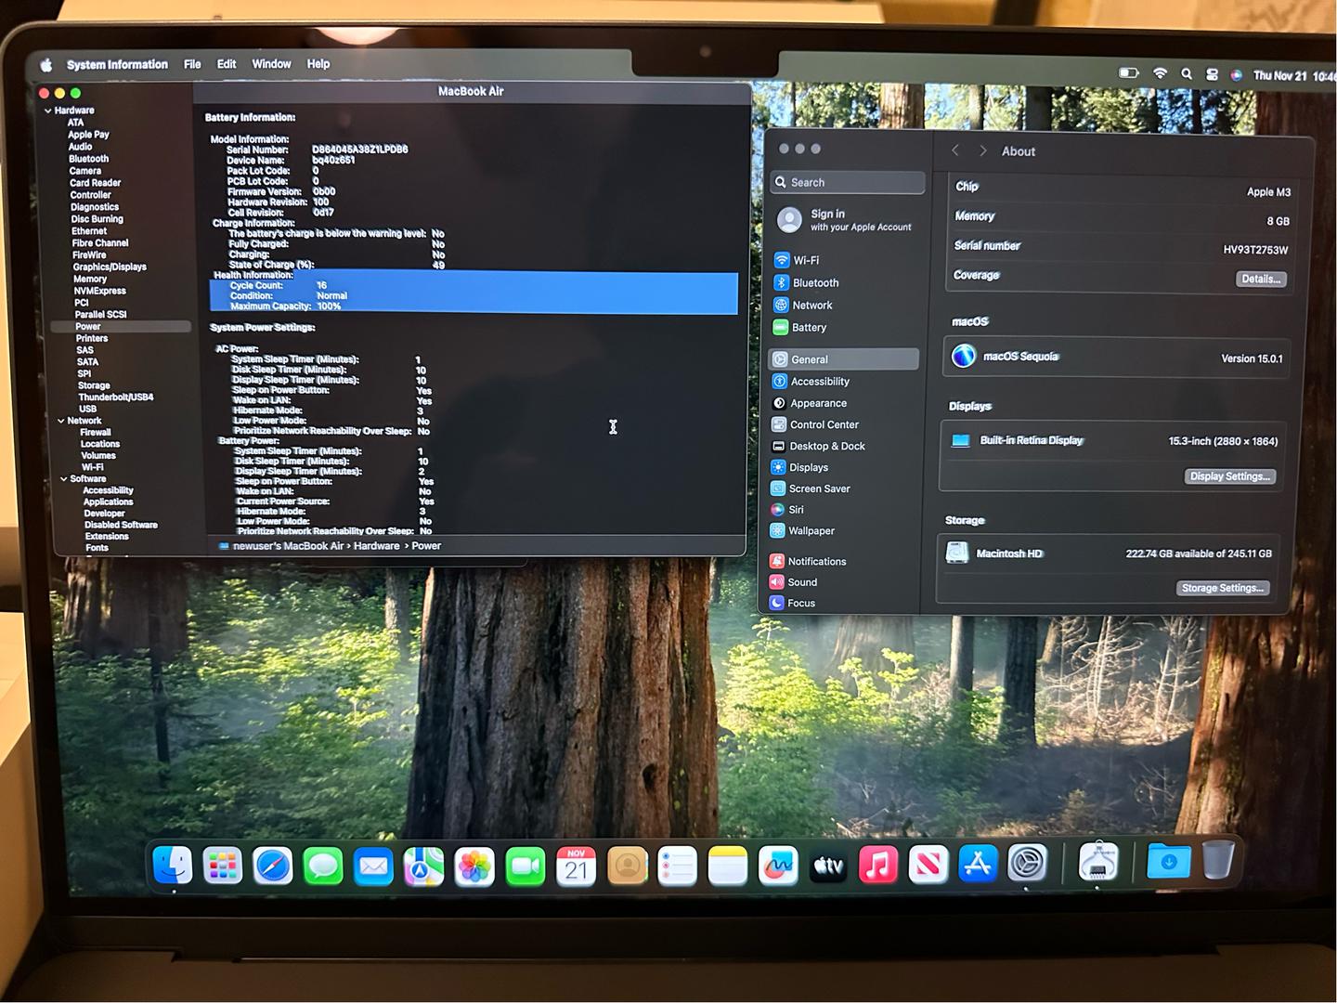The image size is (1337, 1003).
Task: Open Maps from the Dock
Action: pyautogui.click(x=423, y=866)
